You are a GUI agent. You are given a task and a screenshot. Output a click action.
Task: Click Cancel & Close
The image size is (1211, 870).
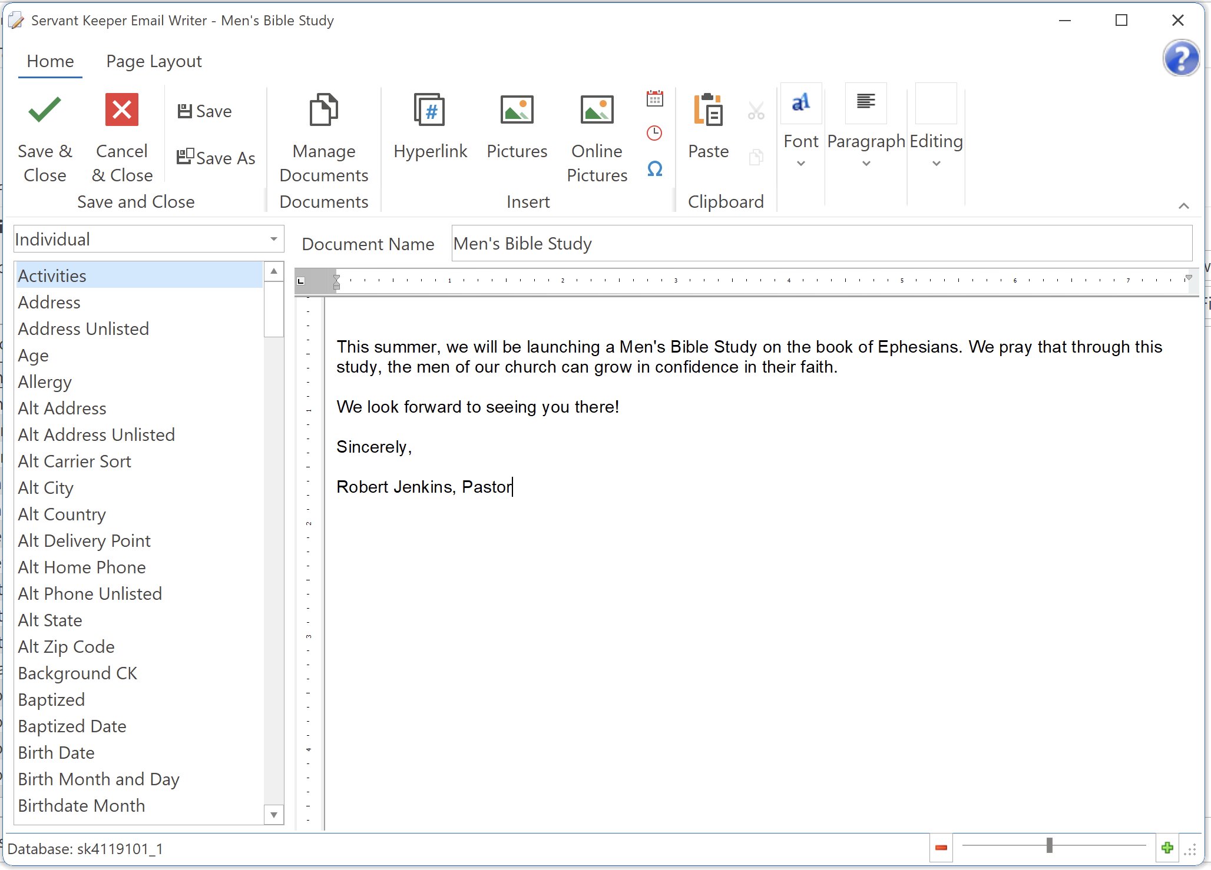pos(121,135)
